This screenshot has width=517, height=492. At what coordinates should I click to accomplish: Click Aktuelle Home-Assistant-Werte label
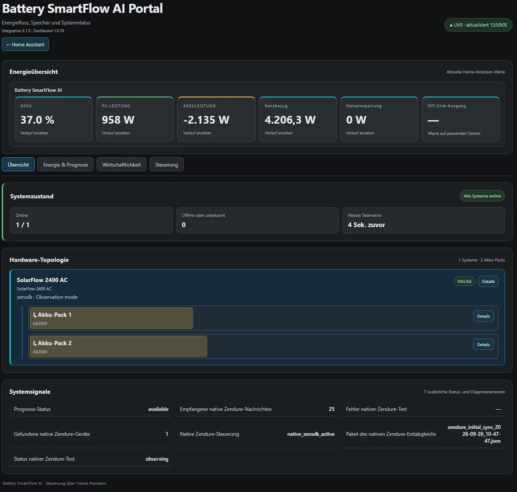click(476, 72)
